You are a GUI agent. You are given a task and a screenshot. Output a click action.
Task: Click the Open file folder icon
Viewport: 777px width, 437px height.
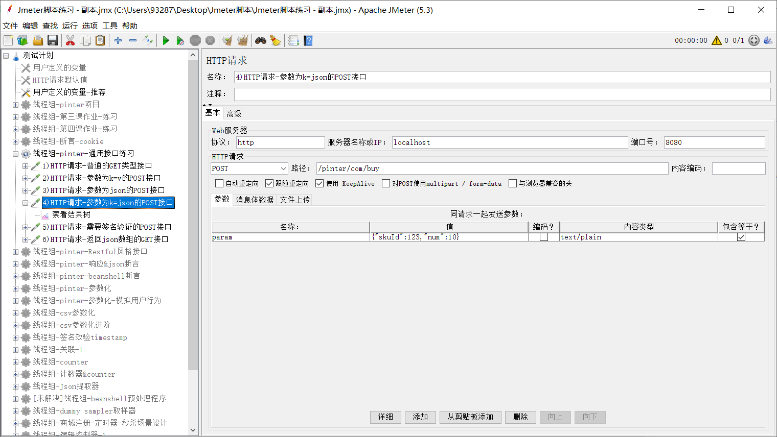point(38,40)
